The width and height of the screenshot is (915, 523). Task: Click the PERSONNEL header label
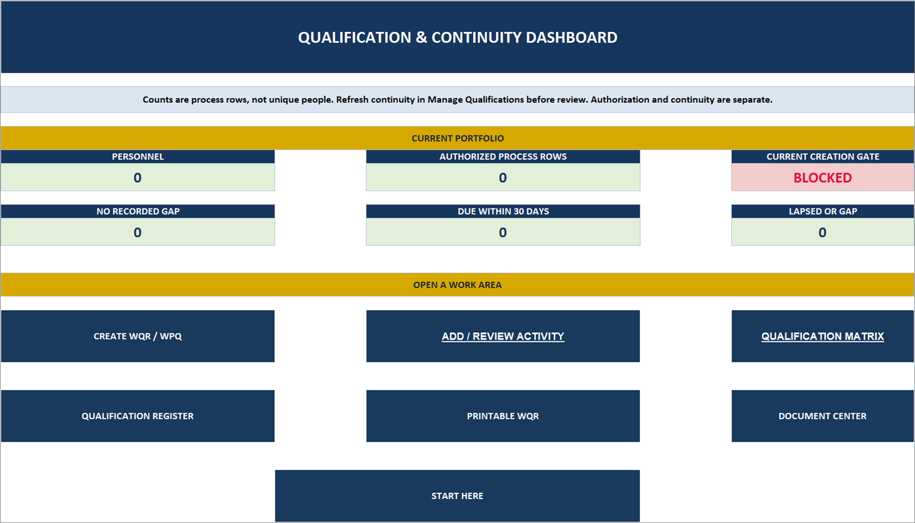138,156
